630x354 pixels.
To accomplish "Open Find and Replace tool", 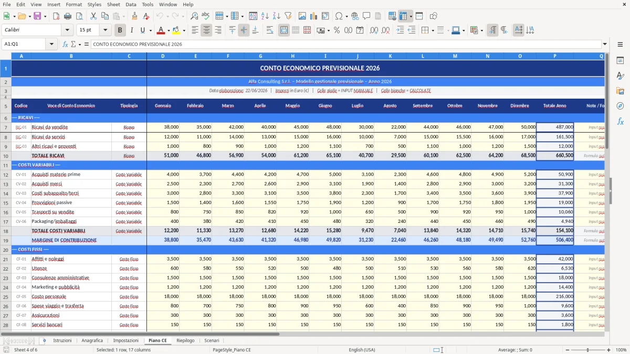I will coord(194,16).
